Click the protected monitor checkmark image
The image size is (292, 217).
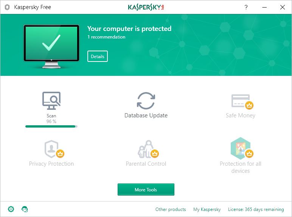tap(51, 46)
